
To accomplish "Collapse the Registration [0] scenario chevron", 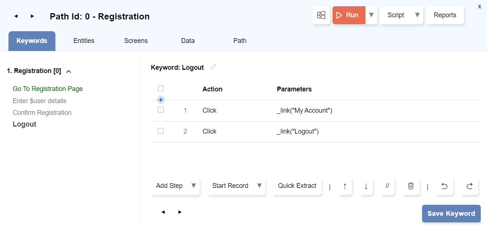I will coord(68,72).
